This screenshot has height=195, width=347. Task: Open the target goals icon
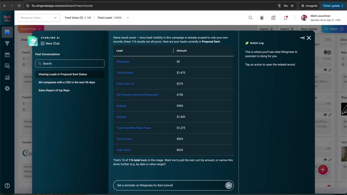[273, 18]
